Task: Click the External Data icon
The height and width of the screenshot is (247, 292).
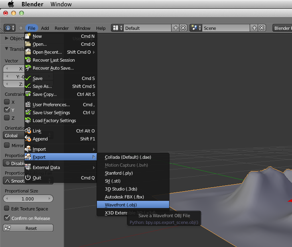Action: [28, 167]
